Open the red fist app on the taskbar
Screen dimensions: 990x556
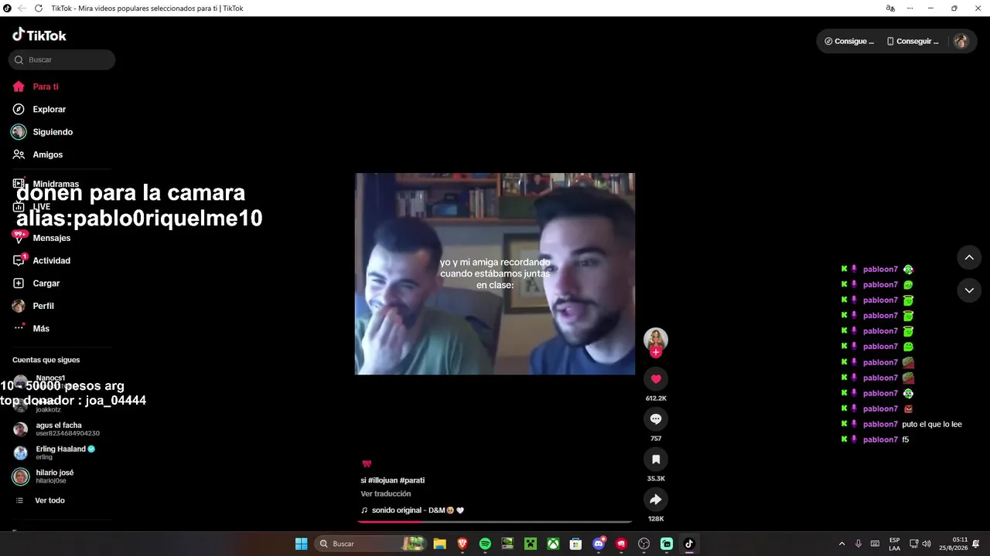pos(621,544)
